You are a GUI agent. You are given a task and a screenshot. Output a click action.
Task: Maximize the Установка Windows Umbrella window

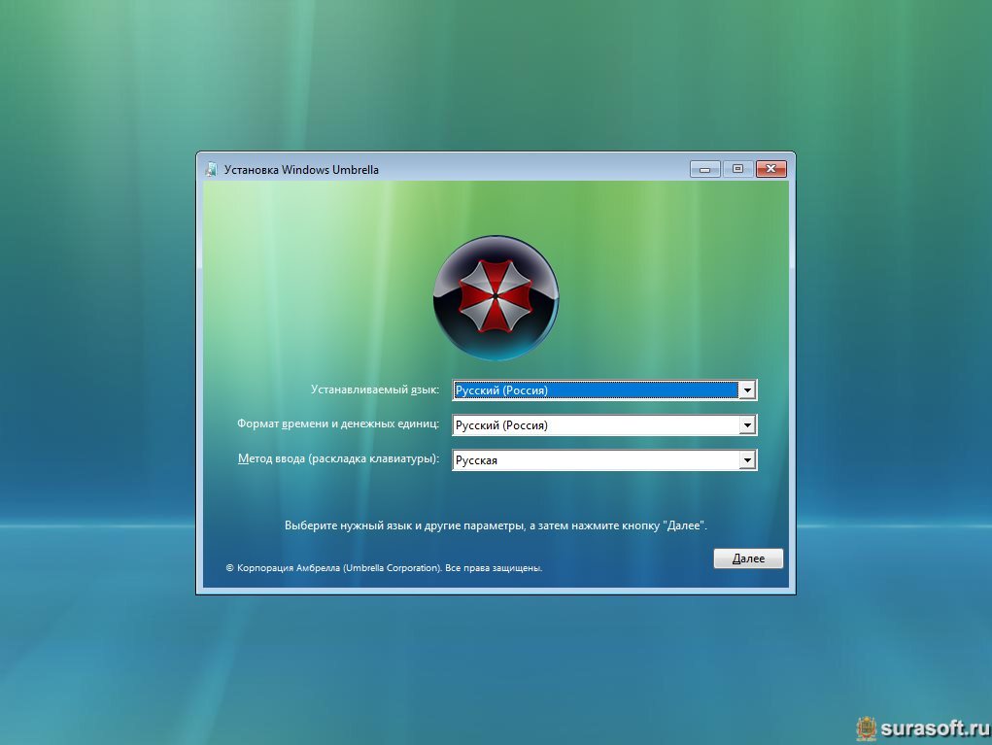(x=737, y=169)
